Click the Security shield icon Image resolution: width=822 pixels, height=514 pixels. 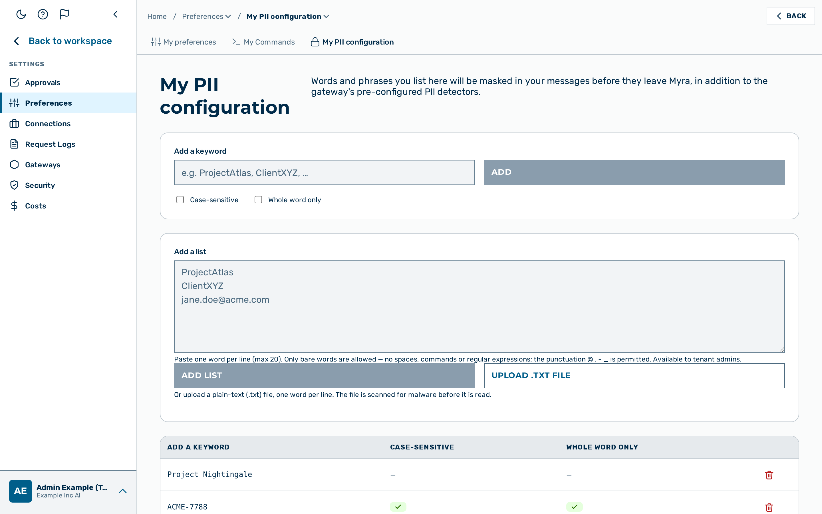(14, 185)
